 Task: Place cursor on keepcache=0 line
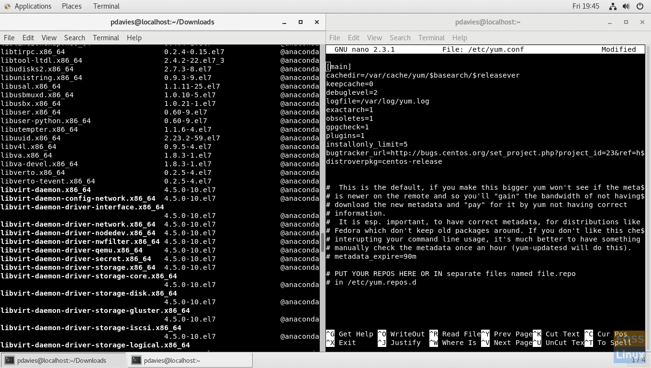click(349, 84)
